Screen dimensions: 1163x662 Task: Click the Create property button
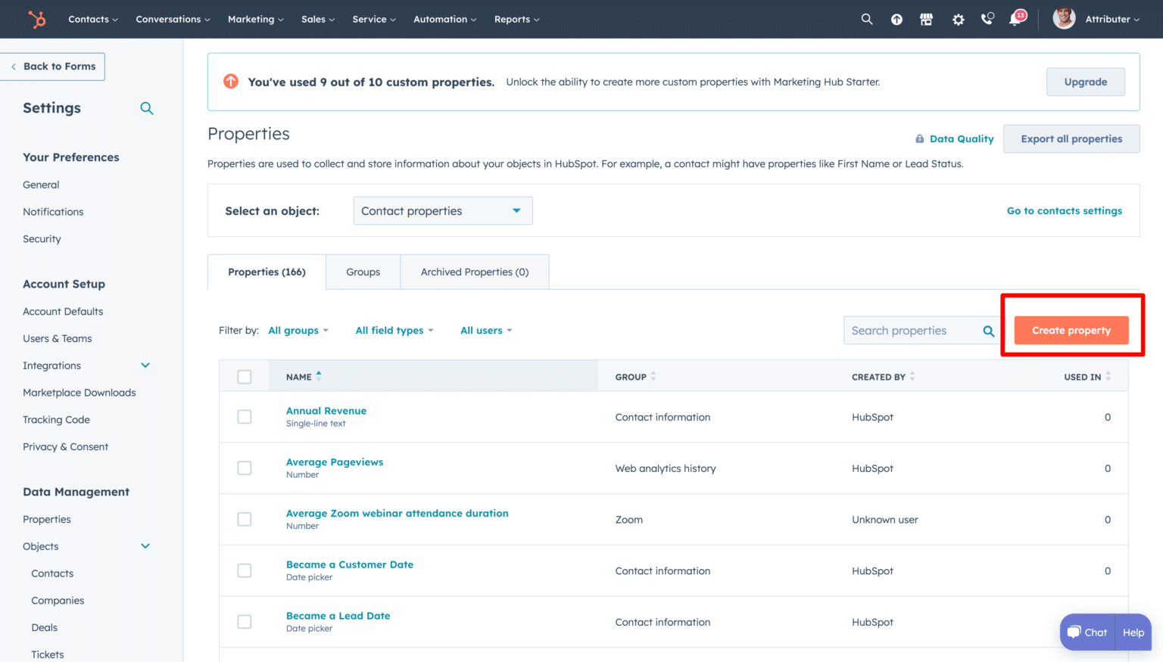(x=1071, y=330)
